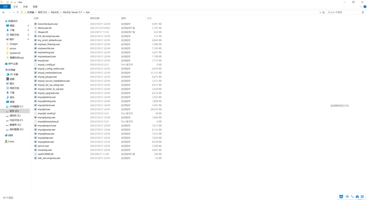Viewport: 367px width, 200px height.
Task: Sort files by the 类型 column
Action: (123, 18)
